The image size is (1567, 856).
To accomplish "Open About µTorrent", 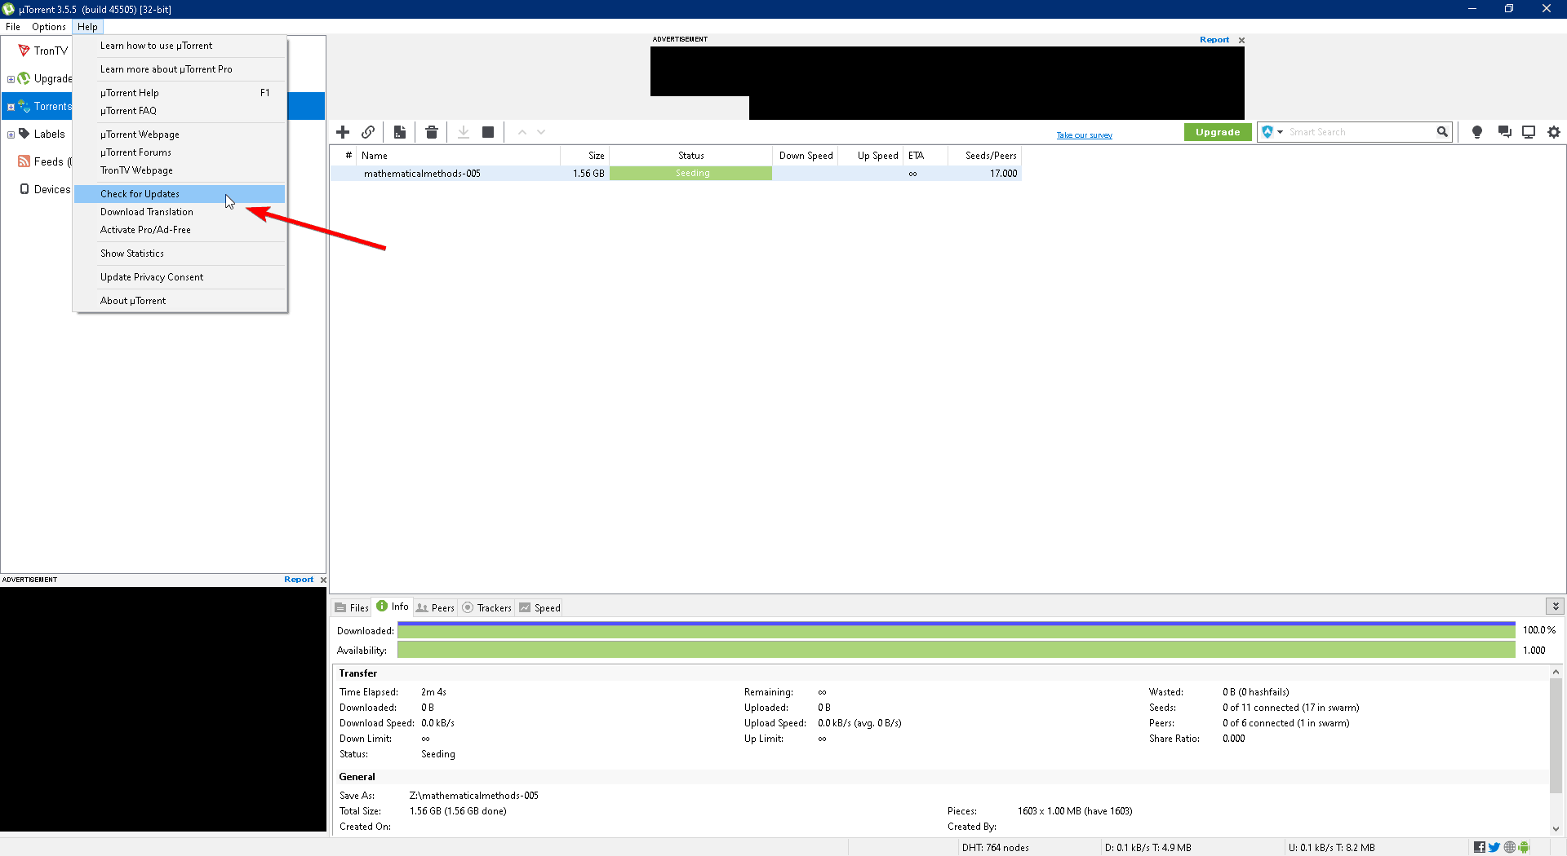I will point(180,301).
